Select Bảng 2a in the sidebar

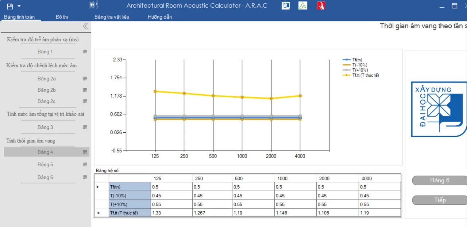pos(46,79)
